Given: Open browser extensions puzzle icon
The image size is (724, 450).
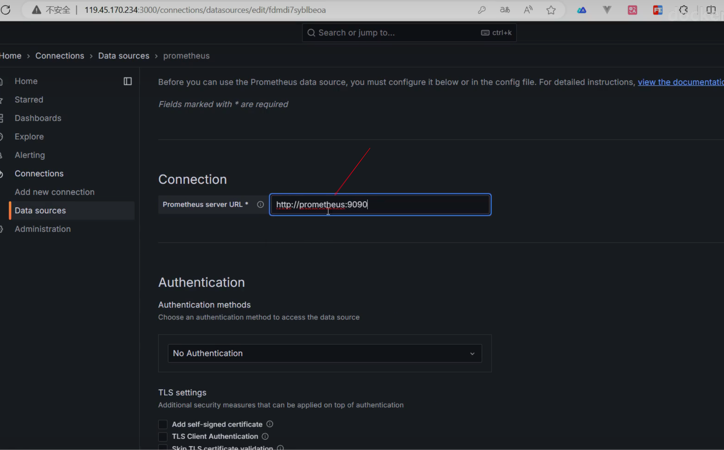Looking at the screenshot, I should pos(683,10).
